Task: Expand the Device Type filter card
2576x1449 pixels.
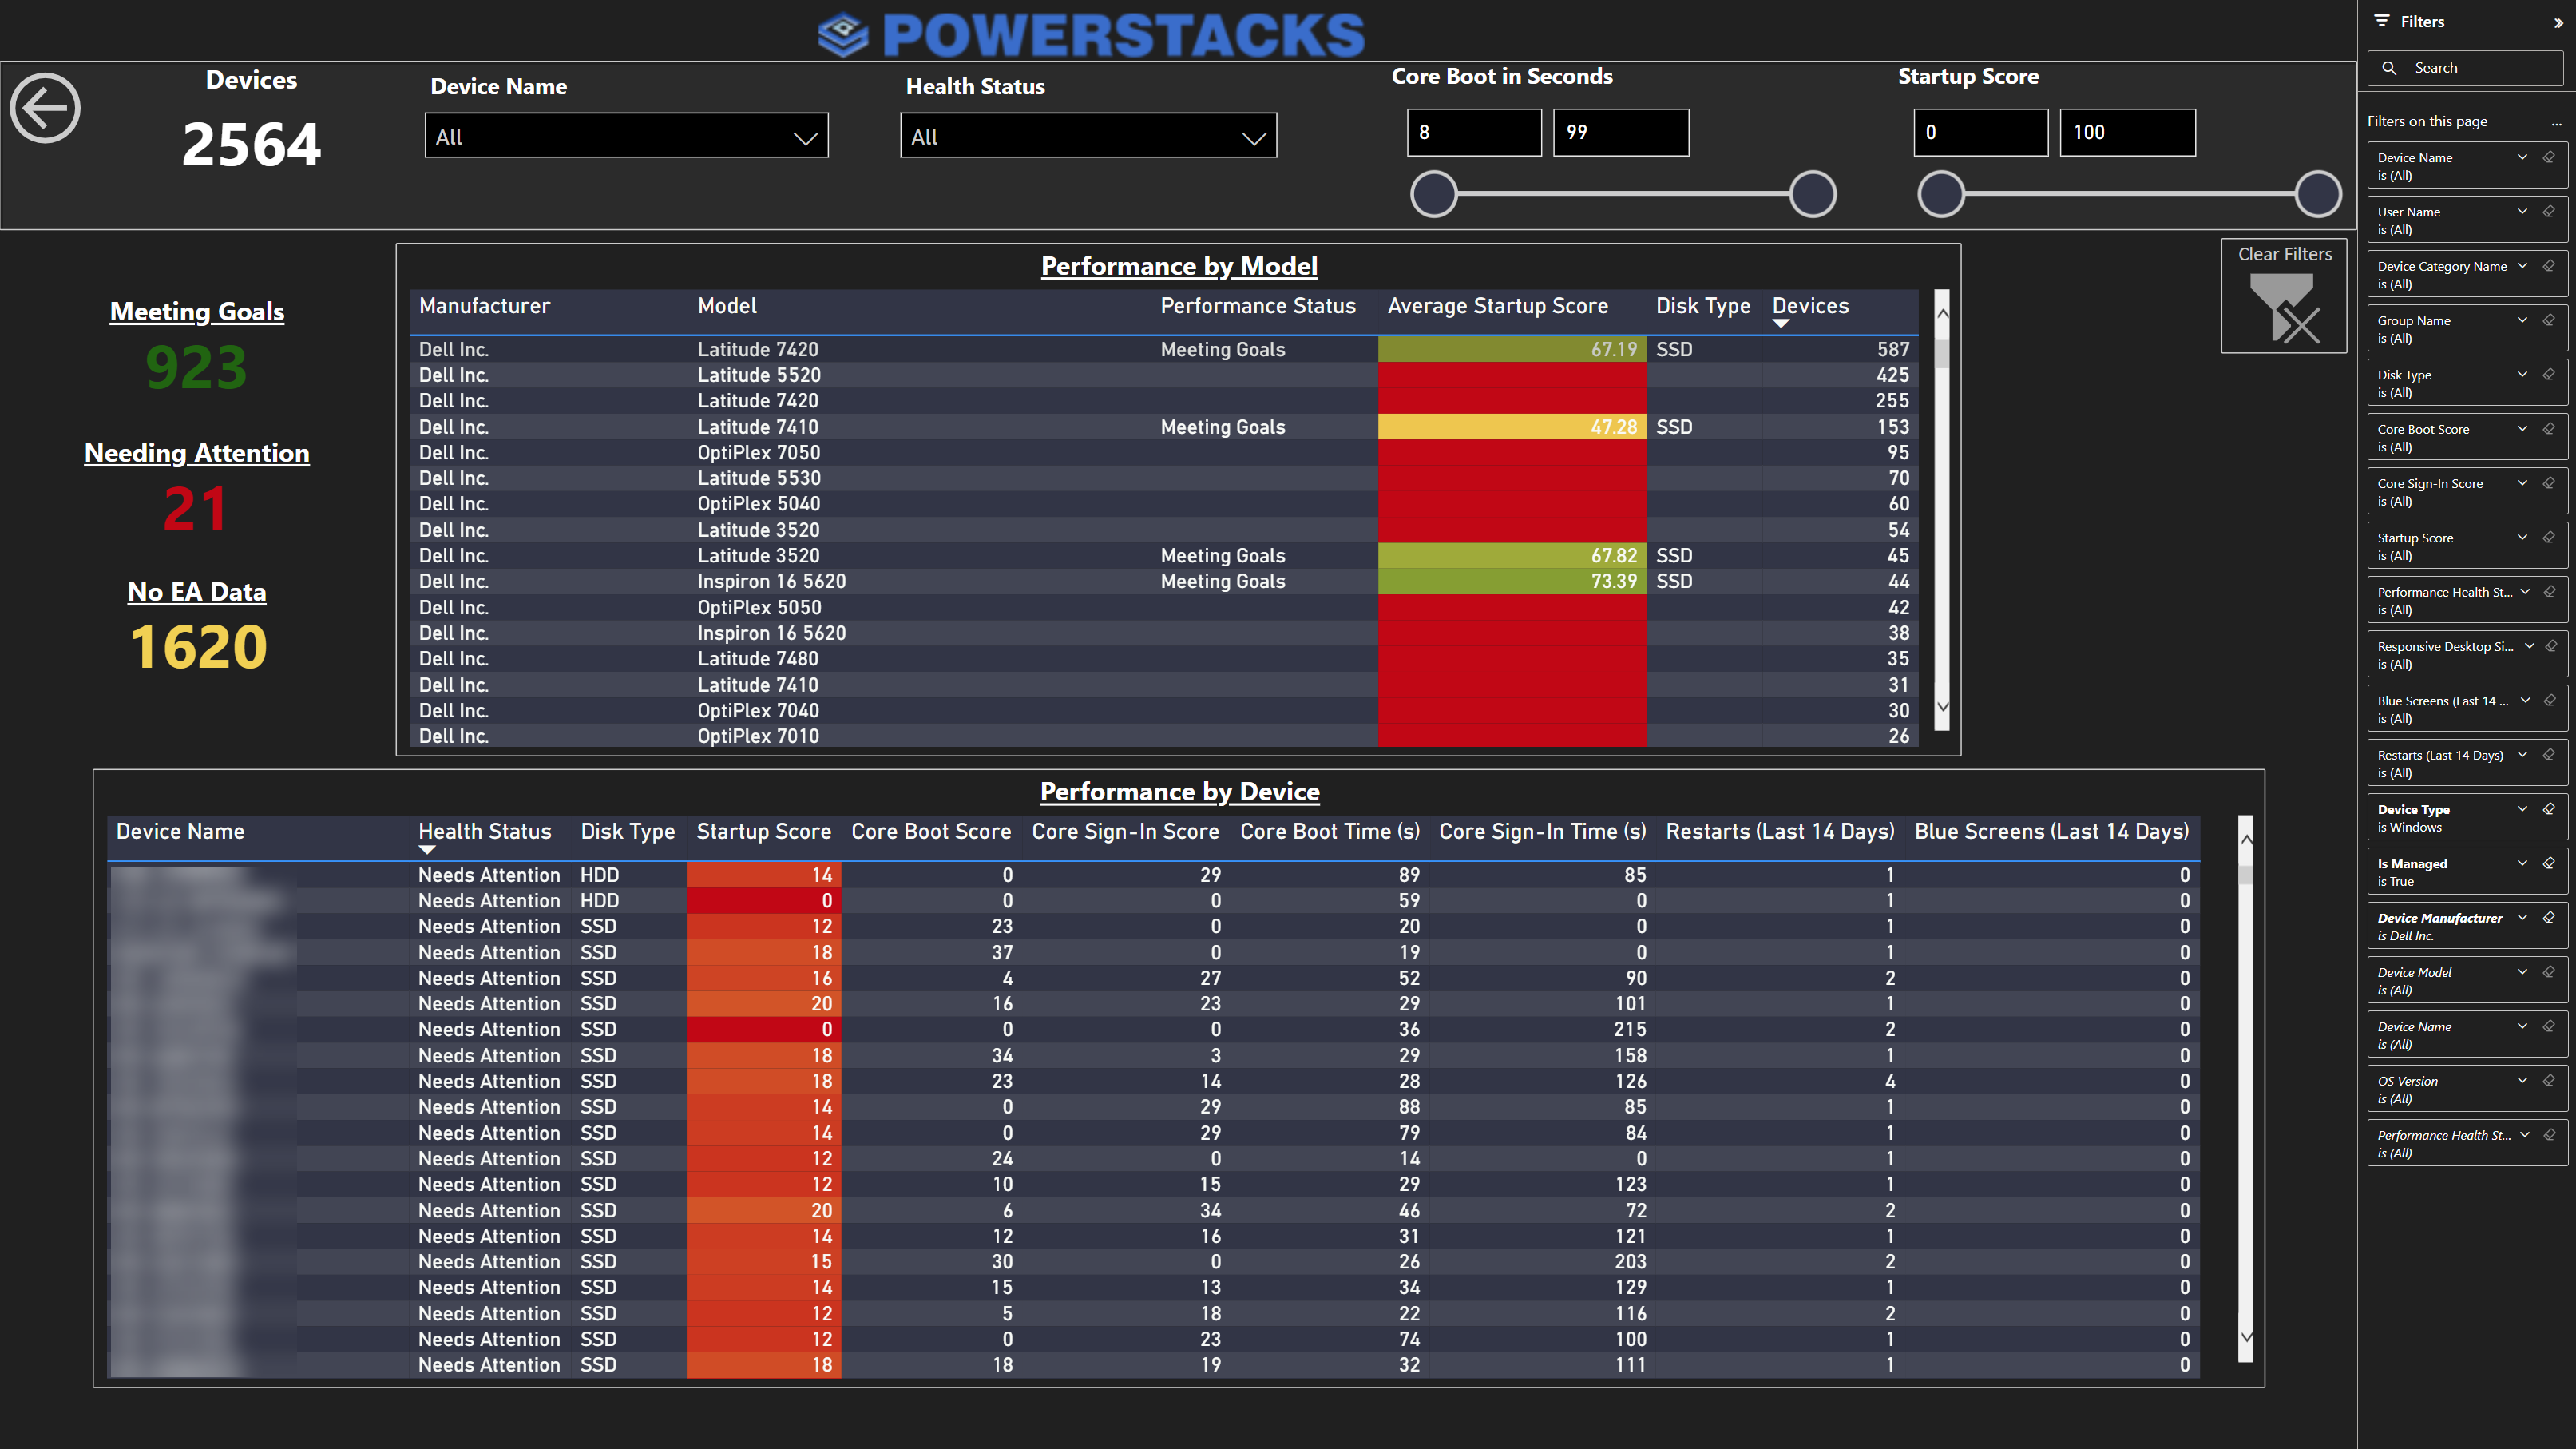Action: coord(2522,808)
